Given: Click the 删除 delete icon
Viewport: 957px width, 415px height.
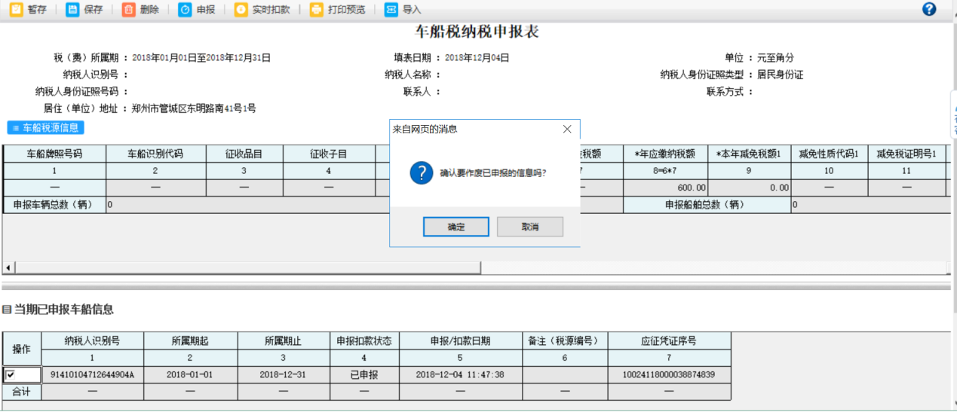Looking at the screenshot, I should (129, 9).
